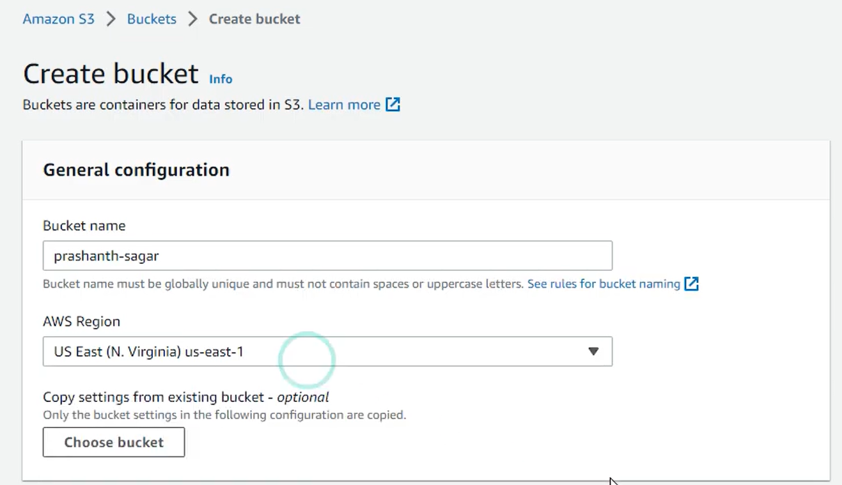Open the AWS Region dropdown
842x485 pixels.
point(327,351)
